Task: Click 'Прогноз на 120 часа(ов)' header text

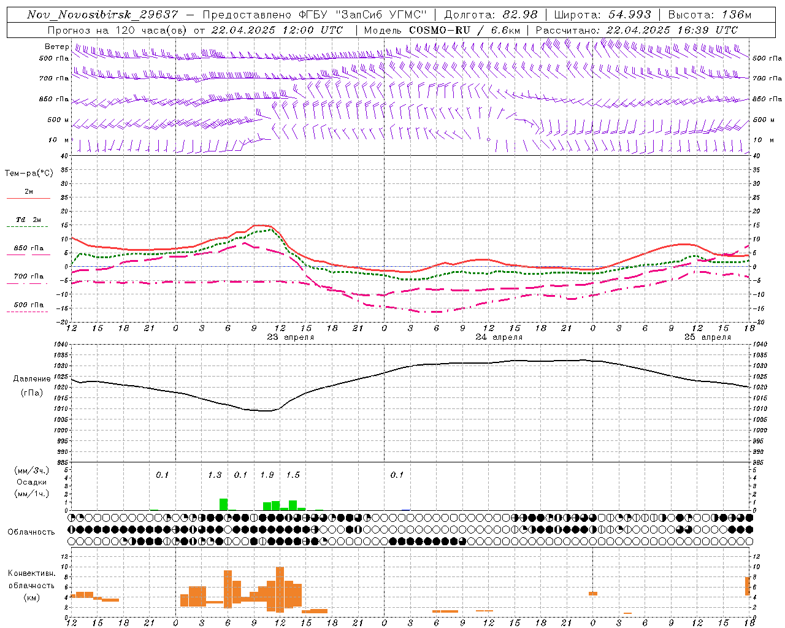Action: tap(118, 30)
